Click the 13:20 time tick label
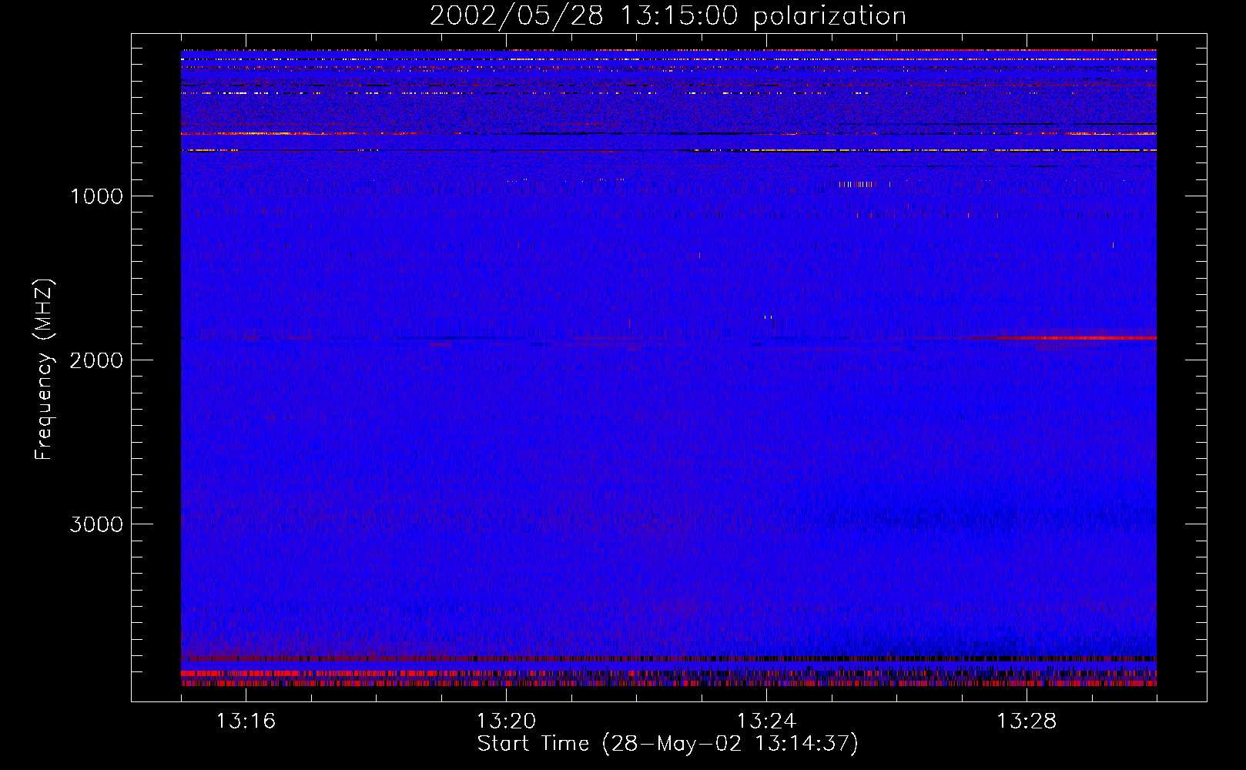This screenshot has width=1246, height=770. coord(506,721)
